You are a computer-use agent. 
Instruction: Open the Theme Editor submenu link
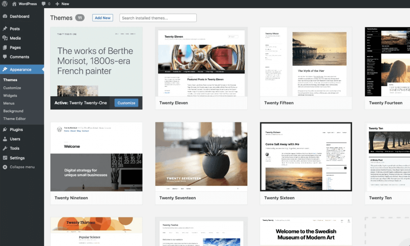14,119
